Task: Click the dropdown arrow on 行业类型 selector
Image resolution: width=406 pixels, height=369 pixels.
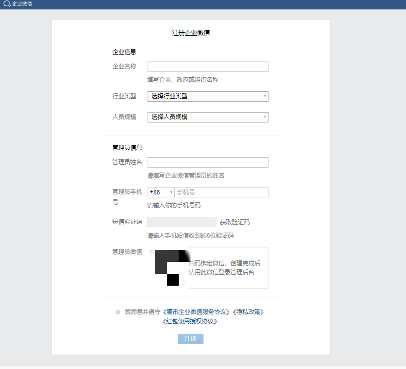Action: [264, 96]
